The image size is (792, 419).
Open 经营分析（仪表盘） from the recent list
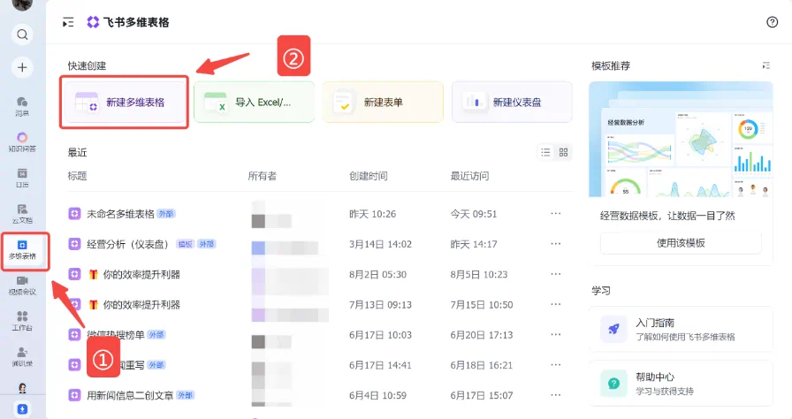point(129,244)
